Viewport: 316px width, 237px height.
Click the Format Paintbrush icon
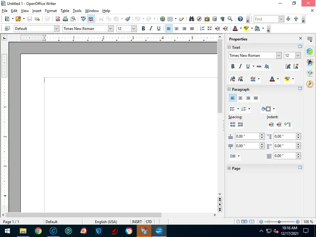coord(128,19)
